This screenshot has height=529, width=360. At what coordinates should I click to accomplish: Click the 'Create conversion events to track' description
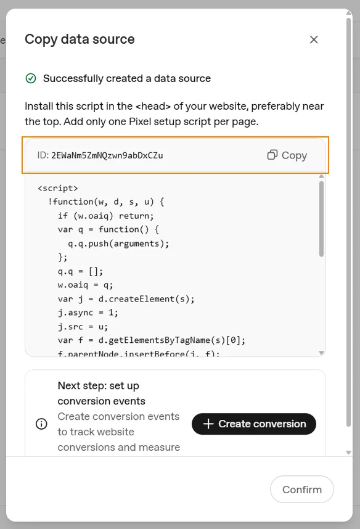[x=119, y=432]
